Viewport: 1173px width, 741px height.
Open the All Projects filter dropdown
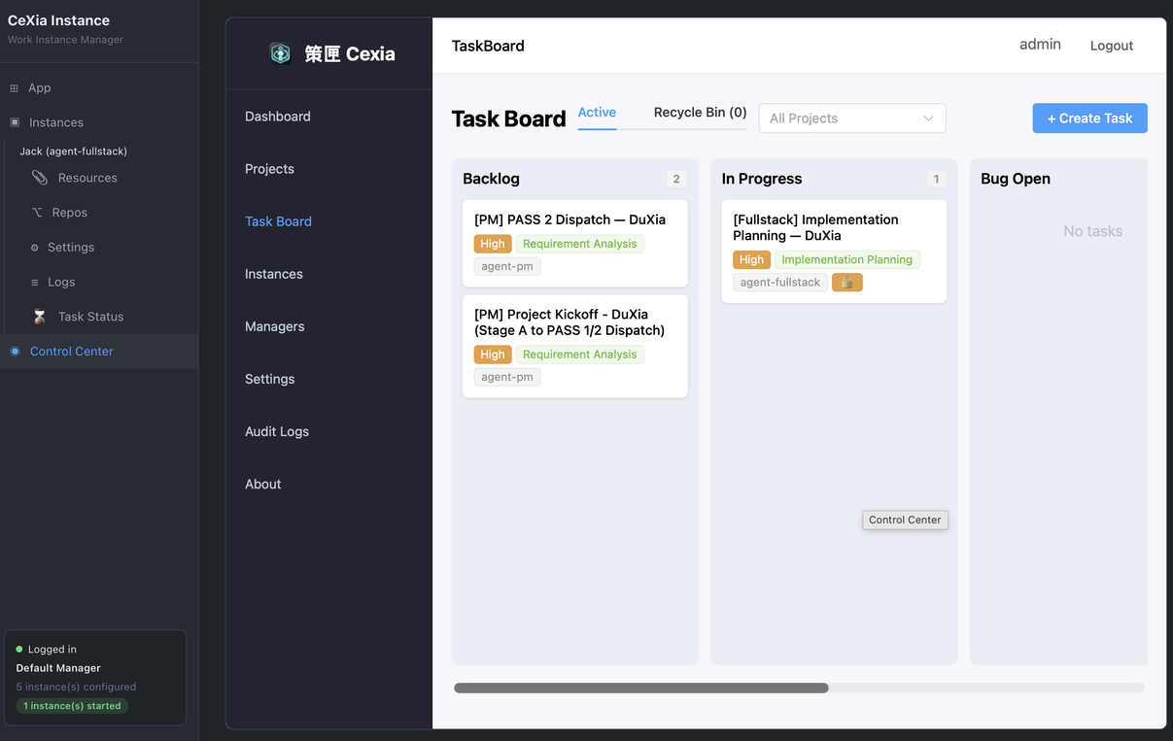(852, 118)
